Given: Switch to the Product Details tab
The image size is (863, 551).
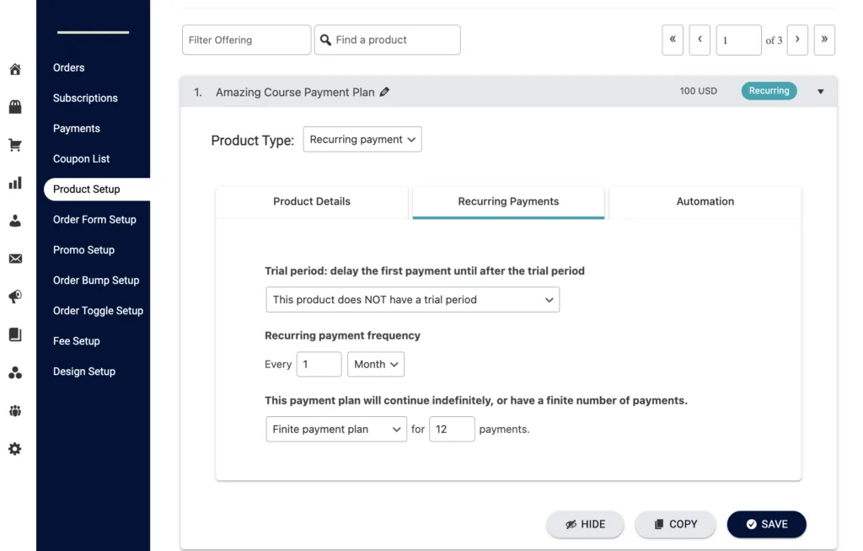Looking at the screenshot, I should pos(311,201).
